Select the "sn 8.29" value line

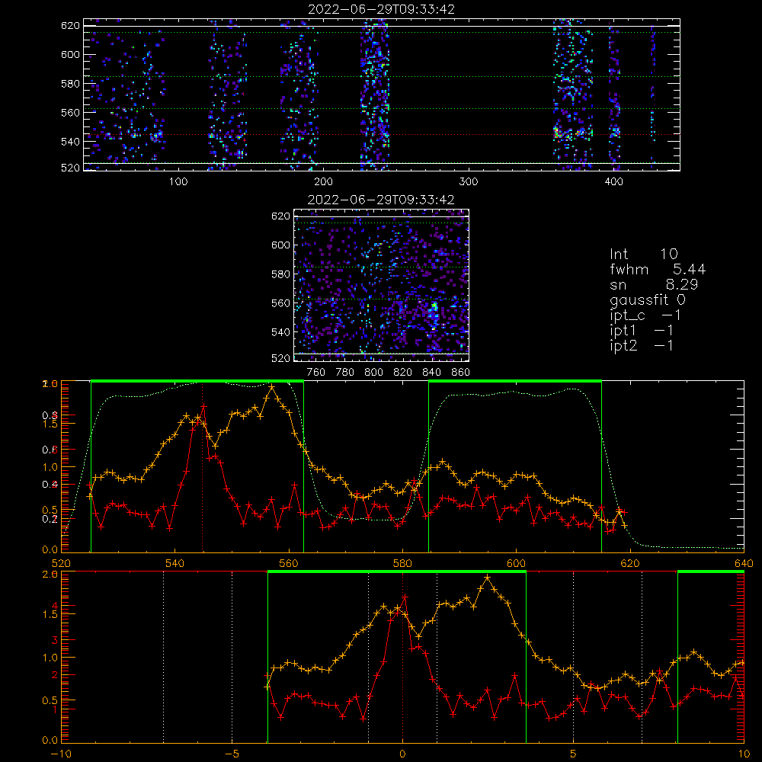click(x=654, y=285)
